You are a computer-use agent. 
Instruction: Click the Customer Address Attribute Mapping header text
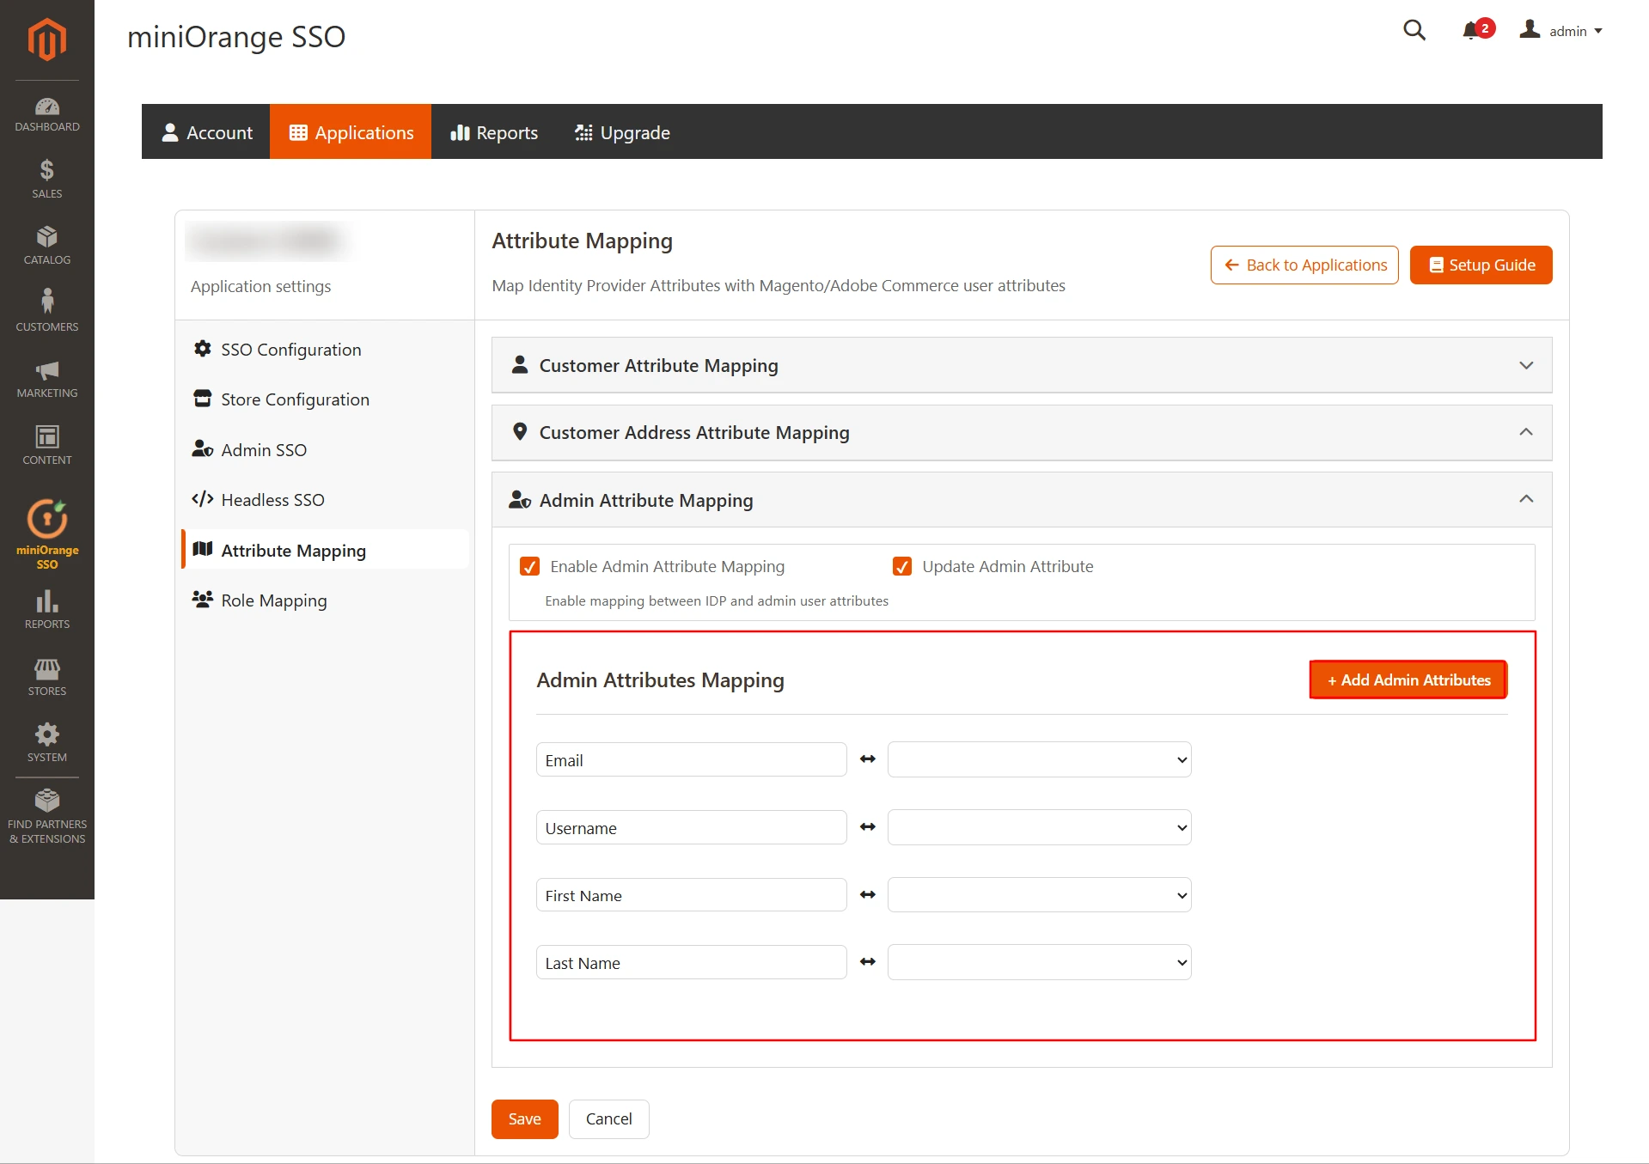coord(694,432)
